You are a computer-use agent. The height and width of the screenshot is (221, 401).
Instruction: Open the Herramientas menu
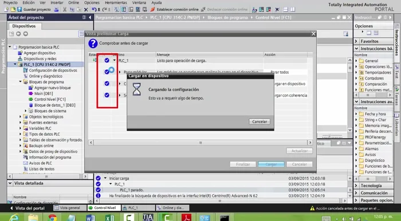(115, 2)
